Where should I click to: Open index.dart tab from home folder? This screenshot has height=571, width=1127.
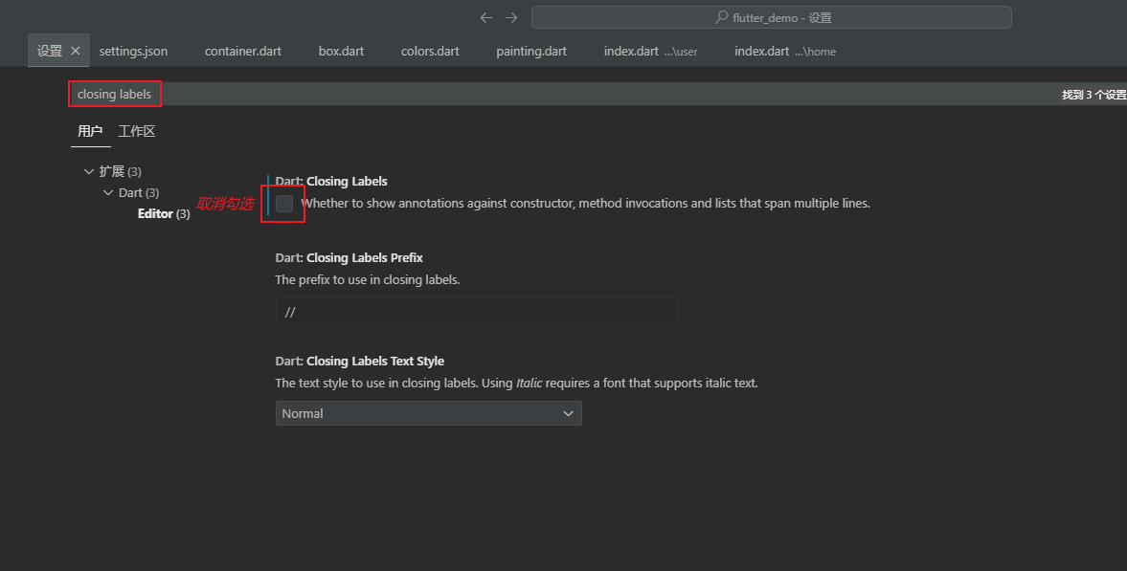point(784,52)
